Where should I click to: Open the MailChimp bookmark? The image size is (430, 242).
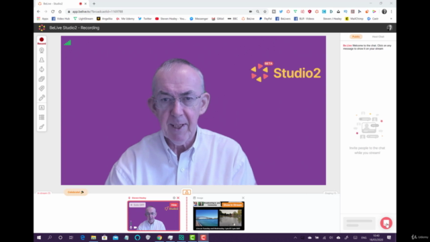(x=354, y=19)
